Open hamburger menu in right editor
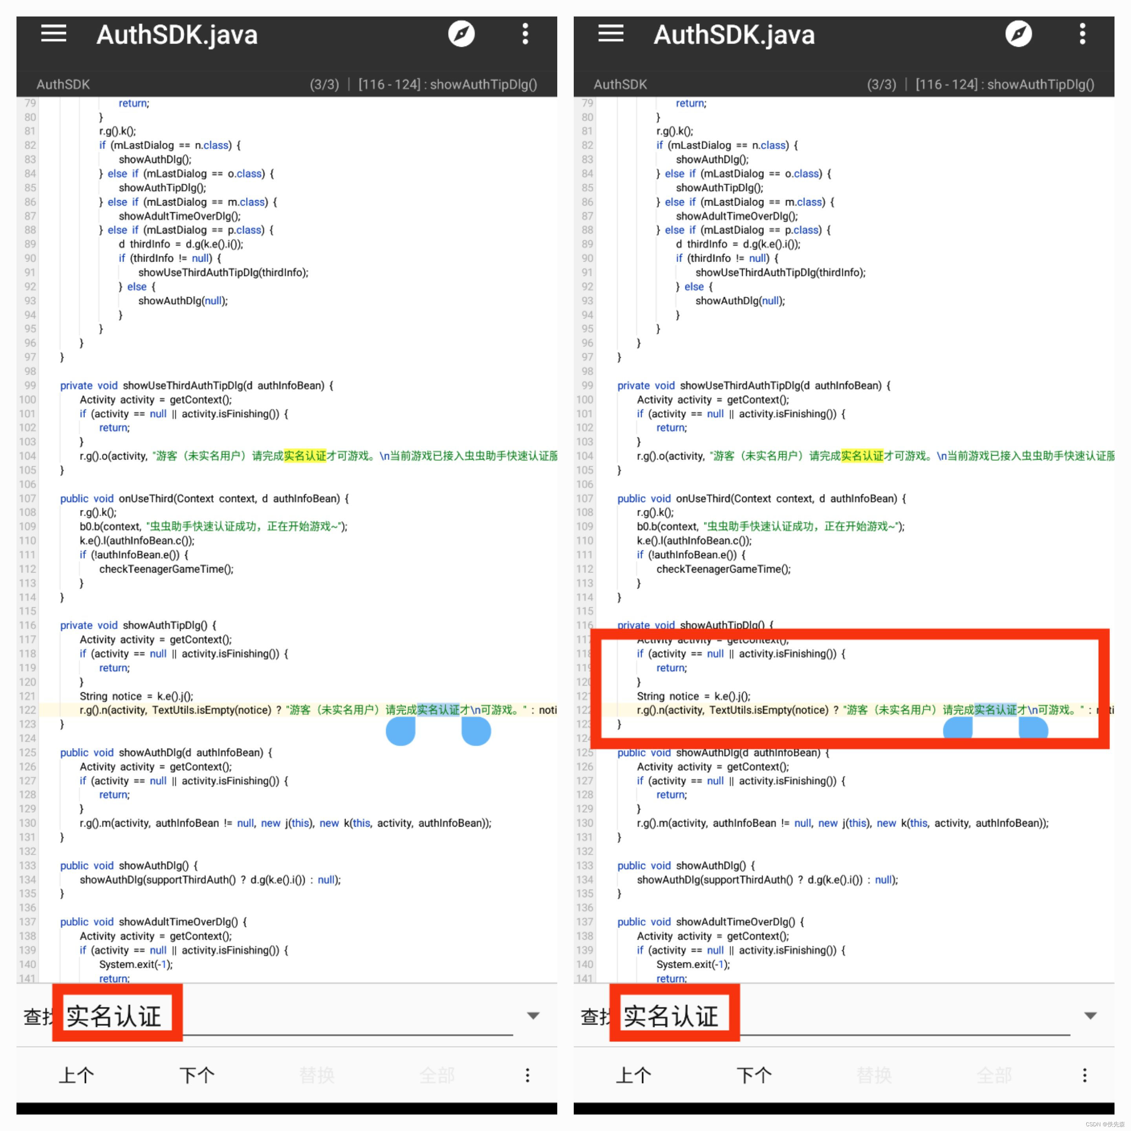 [x=611, y=33]
